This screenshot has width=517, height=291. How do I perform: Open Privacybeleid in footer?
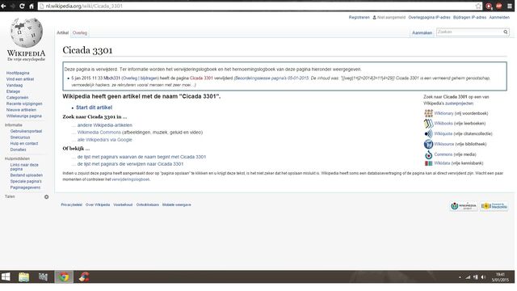click(x=72, y=205)
